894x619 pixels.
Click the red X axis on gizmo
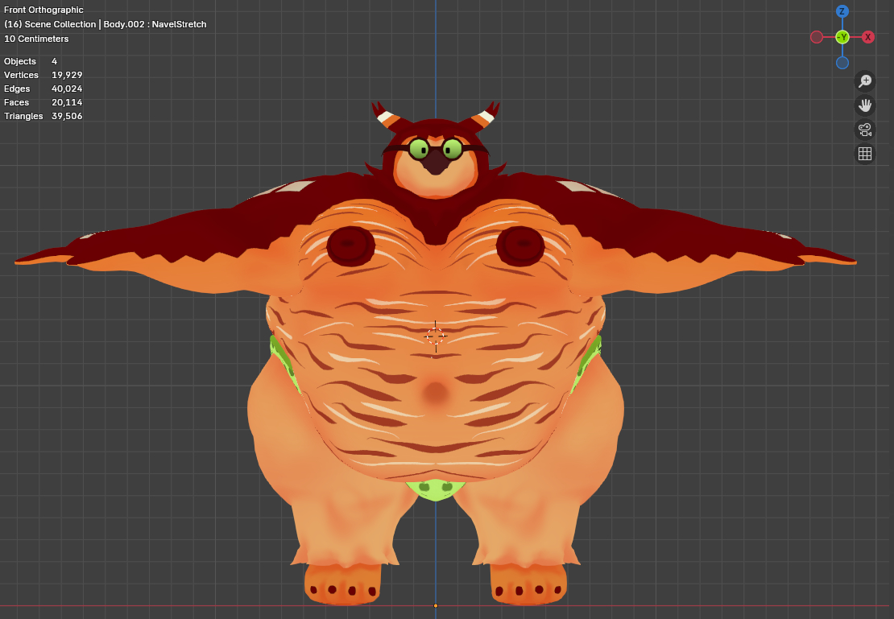868,37
